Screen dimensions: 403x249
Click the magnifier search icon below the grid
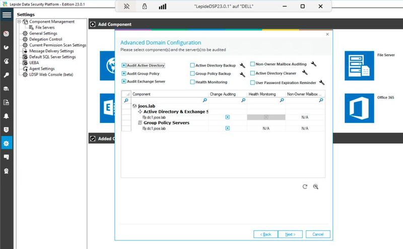[x=316, y=186]
